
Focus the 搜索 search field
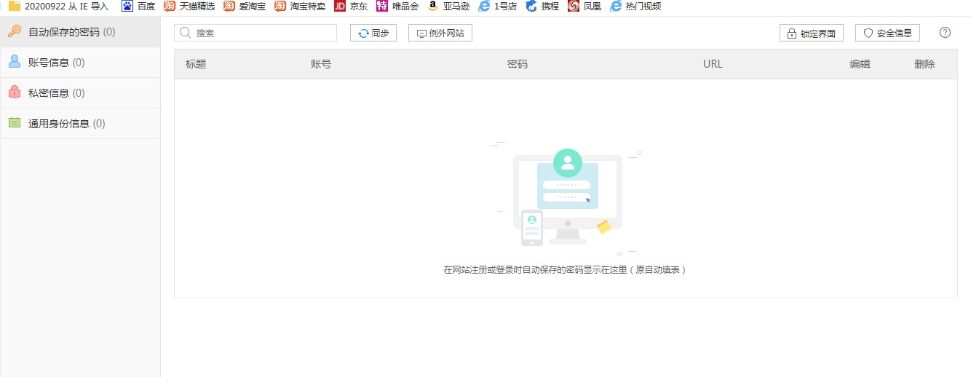(x=255, y=33)
